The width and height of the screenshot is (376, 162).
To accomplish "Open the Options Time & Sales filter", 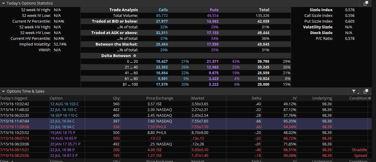I will pos(354,91).
